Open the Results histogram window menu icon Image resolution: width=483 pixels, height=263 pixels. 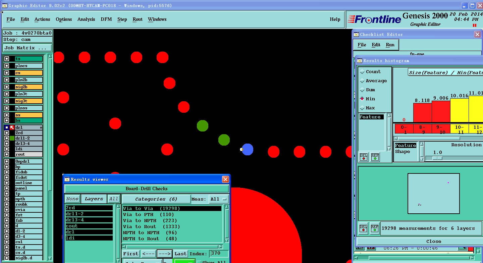pos(360,61)
